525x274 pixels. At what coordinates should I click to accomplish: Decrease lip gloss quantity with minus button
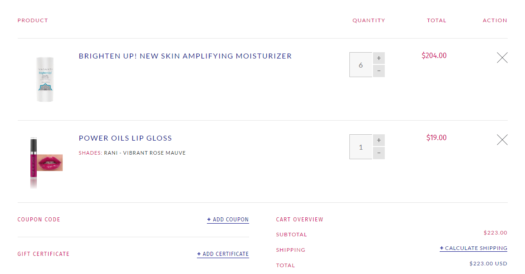[379, 153]
